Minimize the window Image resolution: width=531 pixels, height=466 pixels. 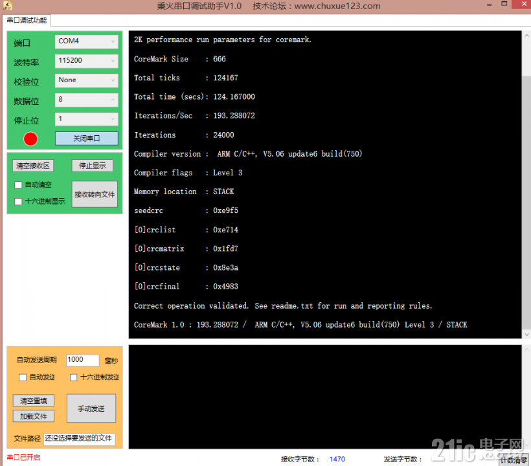click(490, 5)
